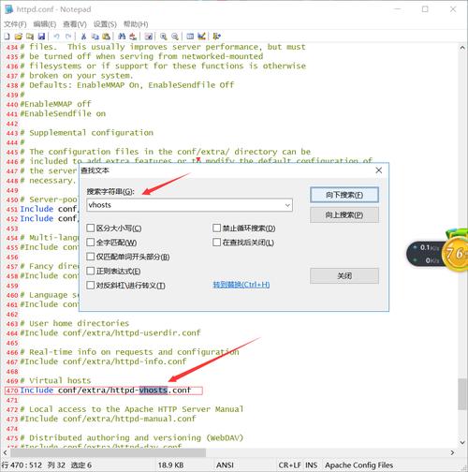Click the Find binoculars icon
468x472 pixels.
[122, 37]
